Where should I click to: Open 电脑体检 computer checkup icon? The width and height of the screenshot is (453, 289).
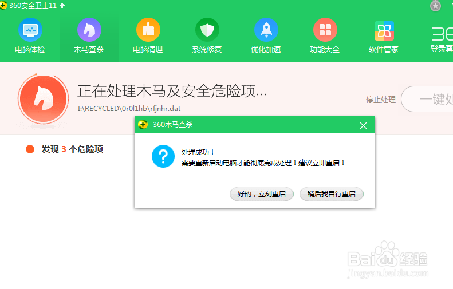pos(30,30)
